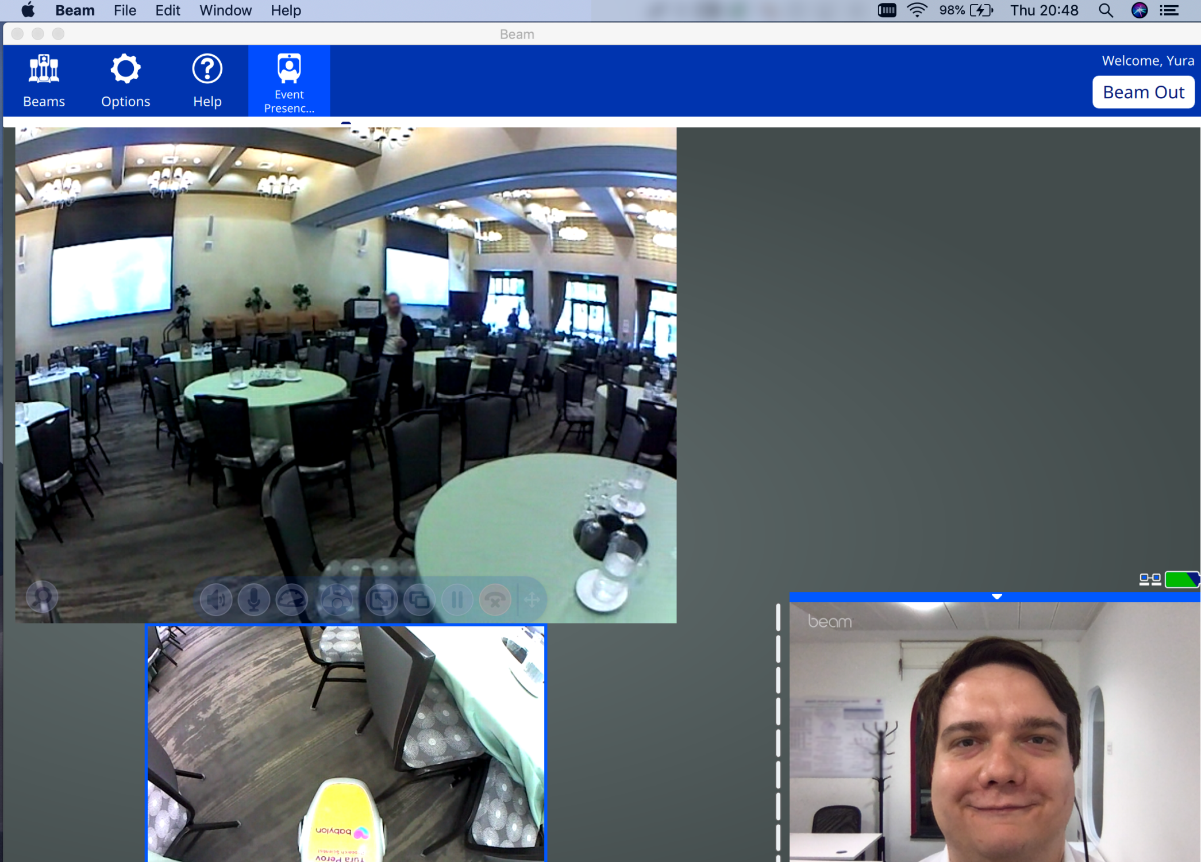1201x862 pixels.
Task: Click the self-view webcam preview
Action: pyautogui.click(x=995, y=732)
